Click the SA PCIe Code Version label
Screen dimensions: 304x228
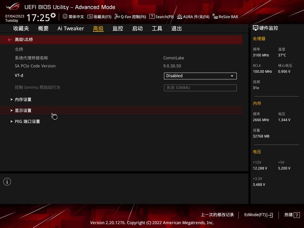[35, 66]
